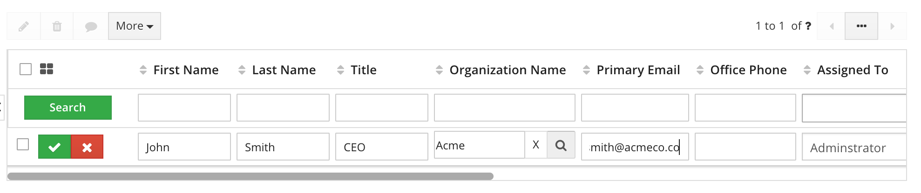
Task: Click the horizontal scrollbar
Action: point(251,176)
